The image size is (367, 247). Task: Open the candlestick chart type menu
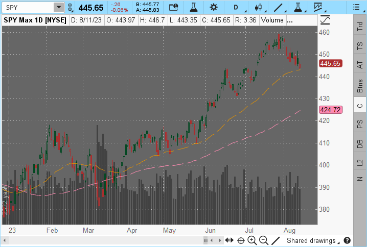point(260,8)
